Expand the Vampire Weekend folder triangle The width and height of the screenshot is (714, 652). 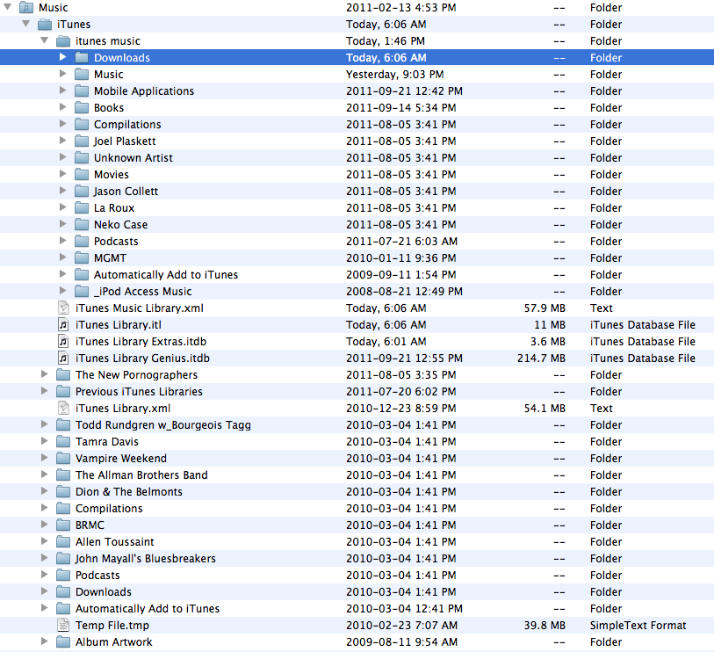click(x=44, y=458)
